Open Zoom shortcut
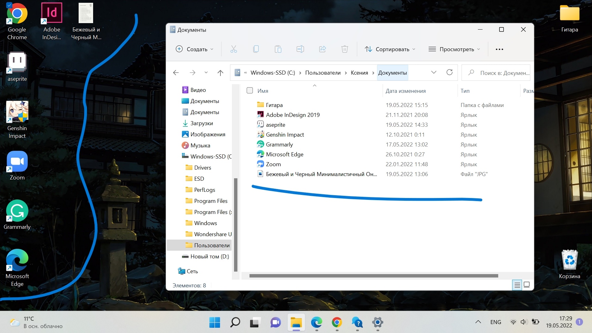 (273, 164)
